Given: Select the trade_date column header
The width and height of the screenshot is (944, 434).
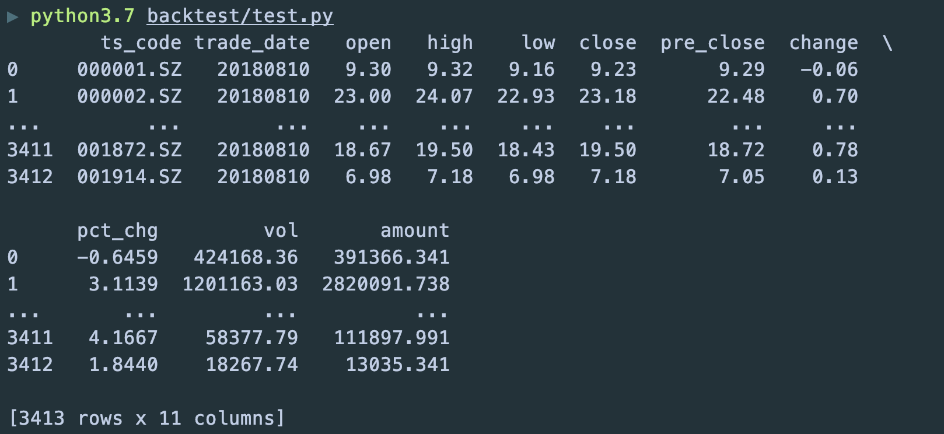Looking at the screenshot, I should point(251,43).
